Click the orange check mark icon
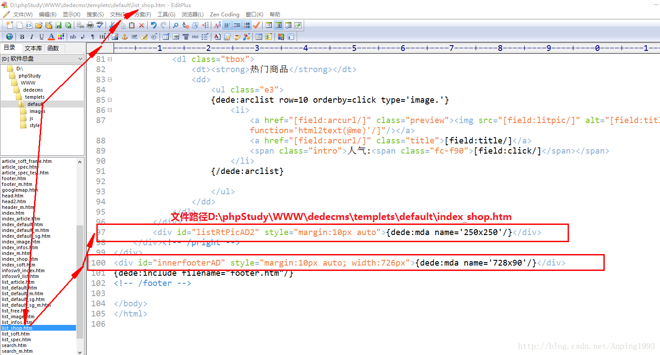The width and height of the screenshot is (660, 355). pyautogui.click(x=256, y=25)
